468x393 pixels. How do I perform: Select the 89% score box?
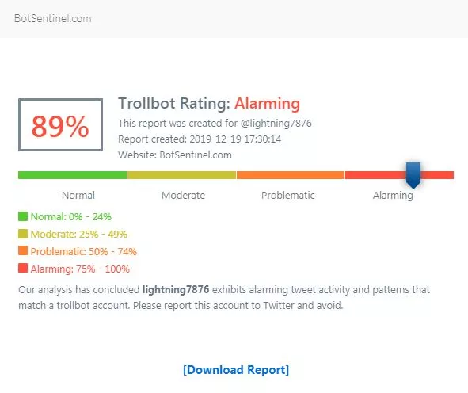click(x=61, y=125)
